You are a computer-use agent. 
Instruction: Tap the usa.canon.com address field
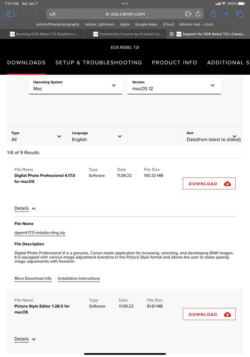pos(125,14)
